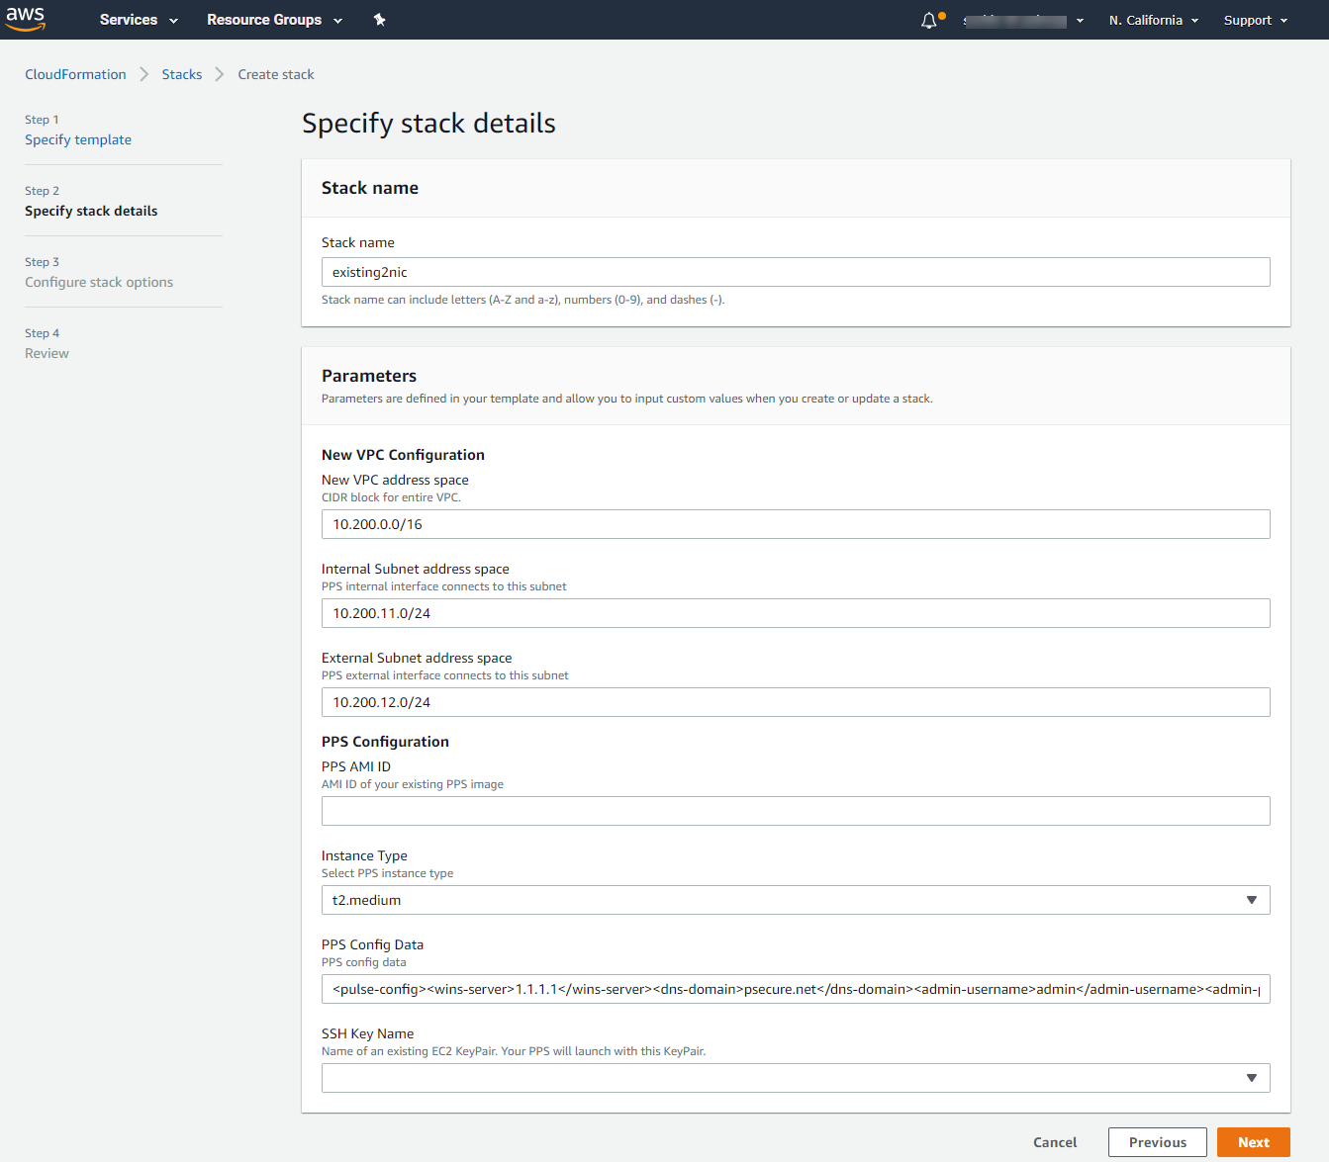Click the Previous button

coord(1157,1142)
